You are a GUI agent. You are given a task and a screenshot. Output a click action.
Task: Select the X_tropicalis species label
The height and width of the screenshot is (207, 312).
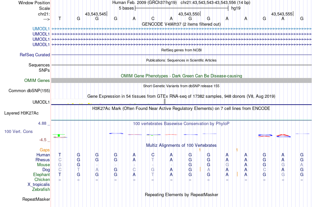coord(39,185)
